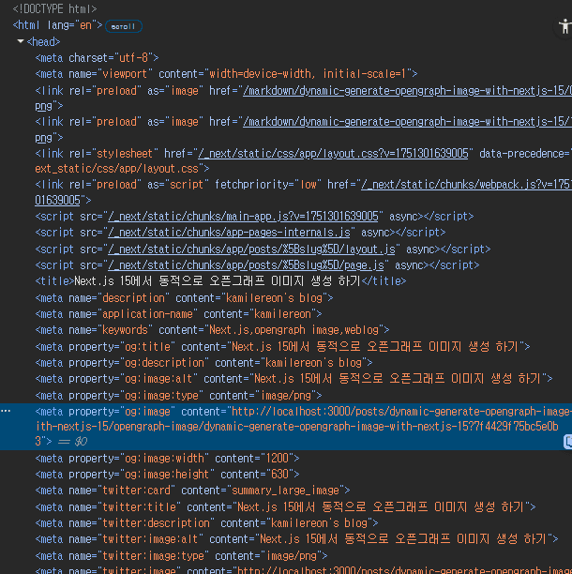This screenshot has width=572, height=574.
Task: Select meta name twitter:description row
Action: tap(207, 523)
